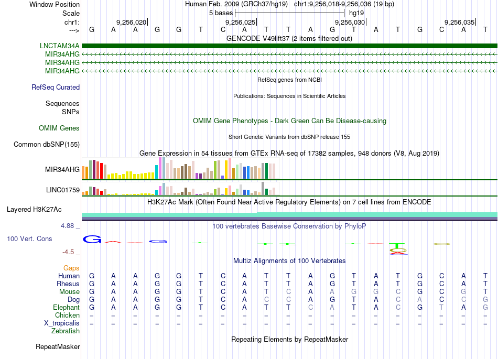This screenshot has height=359, width=498.
Task: Click the Common dbSNP(155) track label
Action: [46, 145]
